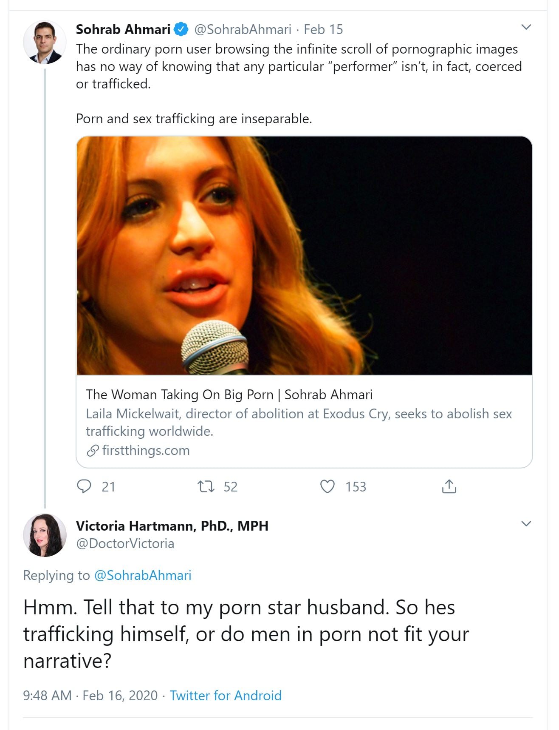The height and width of the screenshot is (730, 559).
Task: Like the tweet with 153 likes
Action: 327,486
